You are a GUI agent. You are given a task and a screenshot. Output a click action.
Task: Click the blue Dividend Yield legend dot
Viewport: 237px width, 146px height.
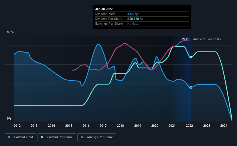(9, 137)
